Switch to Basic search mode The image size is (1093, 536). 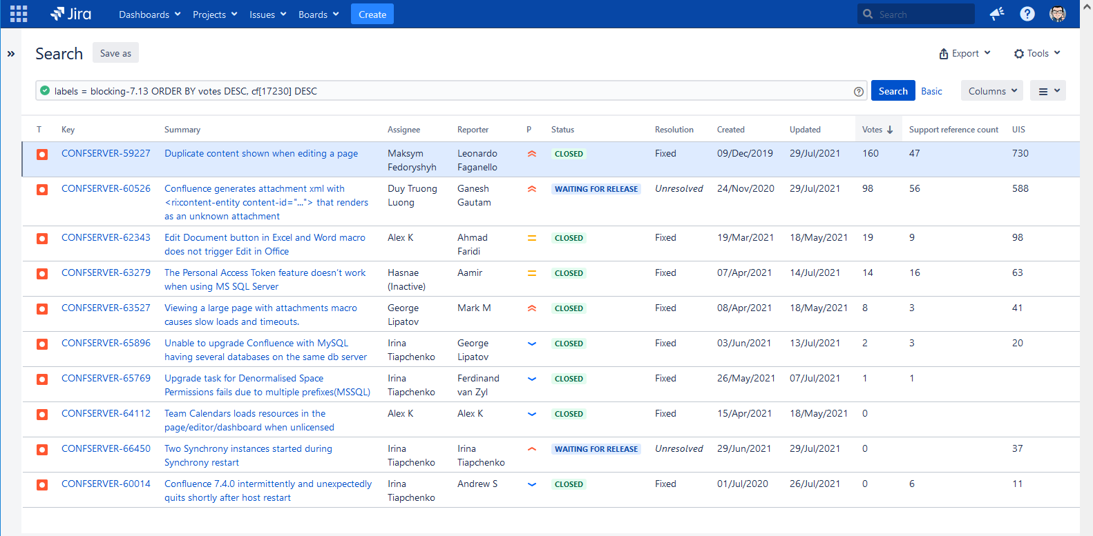[x=931, y=91]
